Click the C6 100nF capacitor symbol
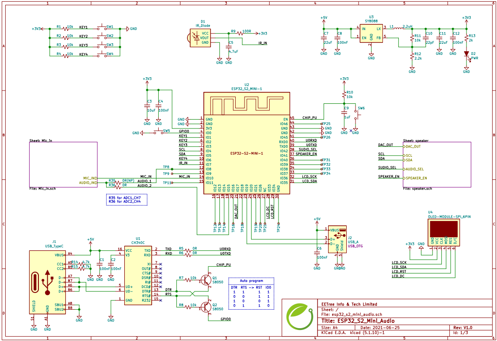Screen dimensions: 497x341 (x=317, y=253)
